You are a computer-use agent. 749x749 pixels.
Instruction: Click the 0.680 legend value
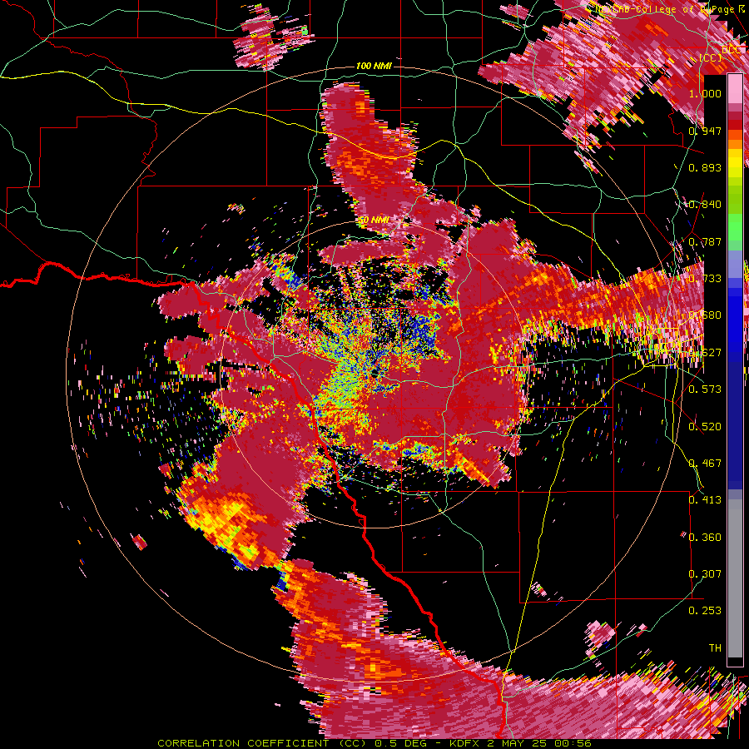(705, 315)
